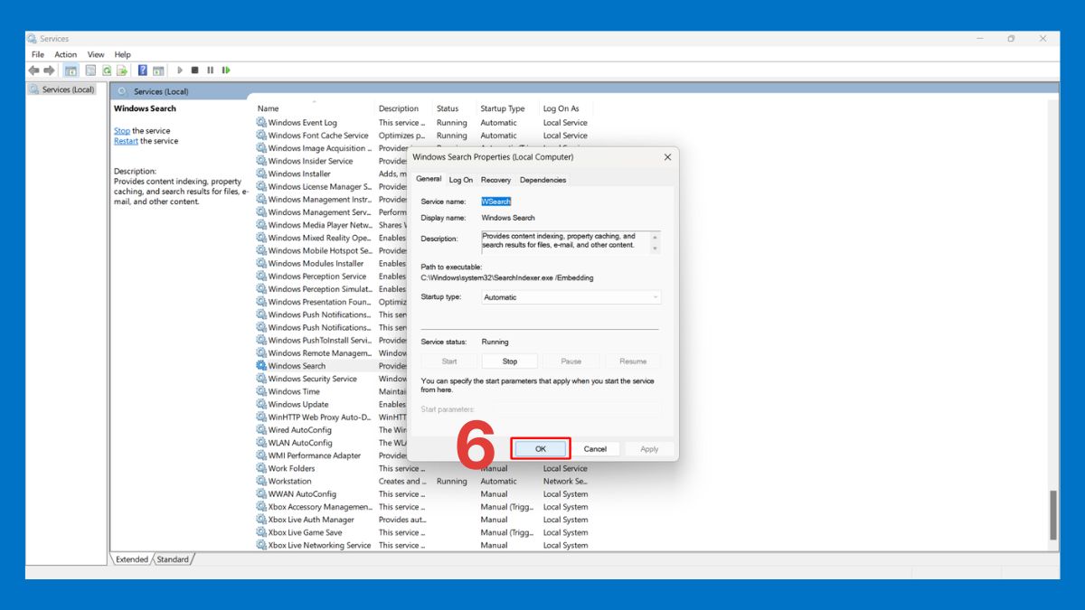Click the Stop the service link
Screen dimensions: 1085x610
point(122,131)
